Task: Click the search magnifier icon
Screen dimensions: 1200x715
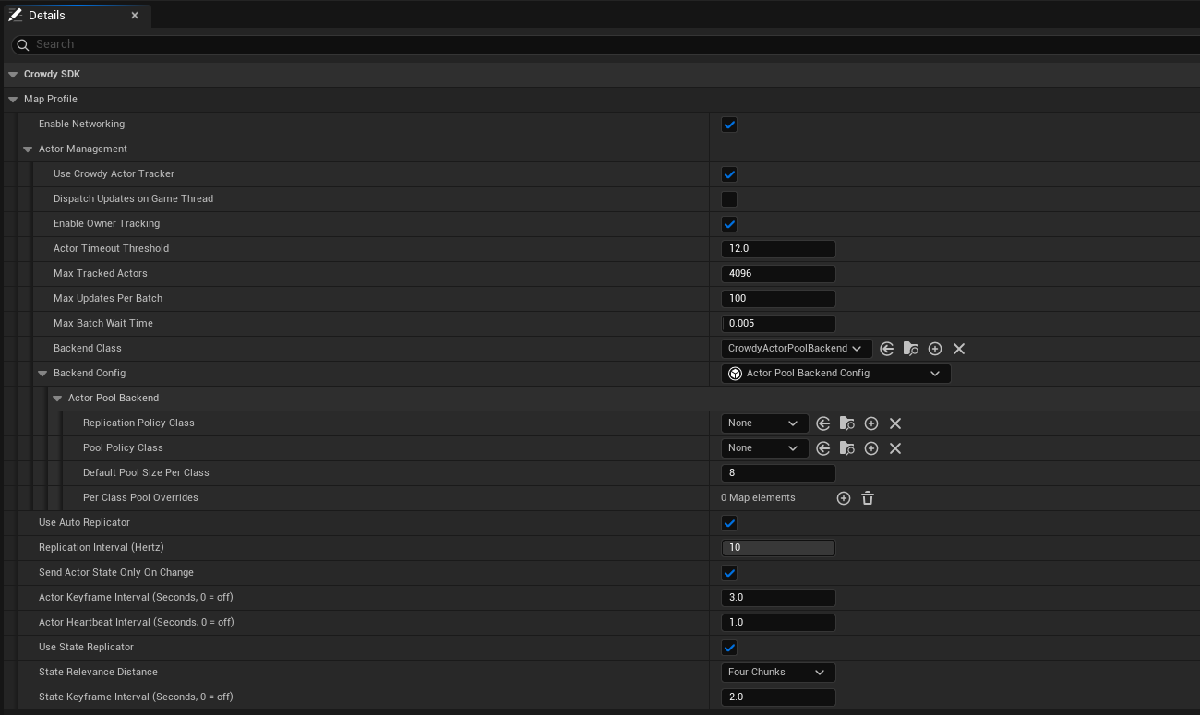Action: [x=23, y=44]
